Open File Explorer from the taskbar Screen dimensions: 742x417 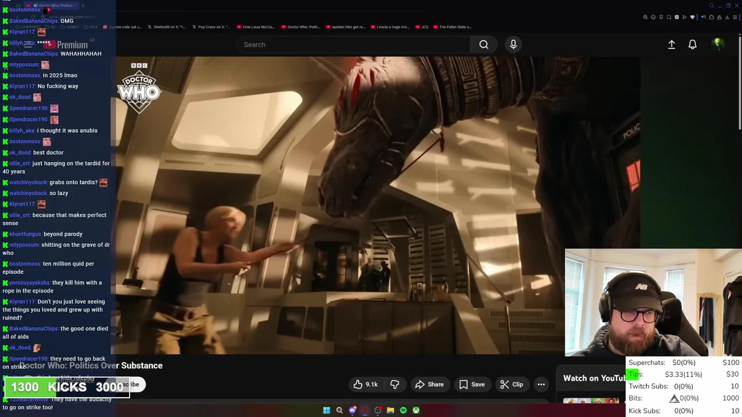(x=391, y=411)
